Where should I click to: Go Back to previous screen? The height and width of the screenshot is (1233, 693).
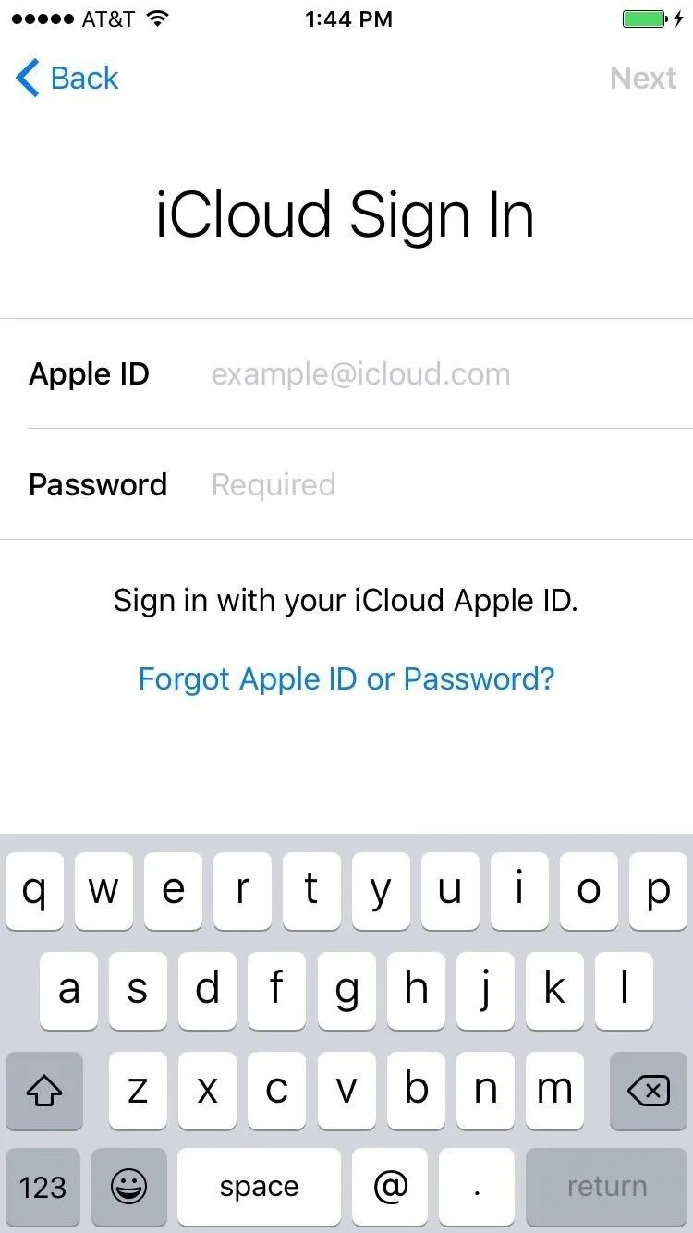tap(67, 79)
